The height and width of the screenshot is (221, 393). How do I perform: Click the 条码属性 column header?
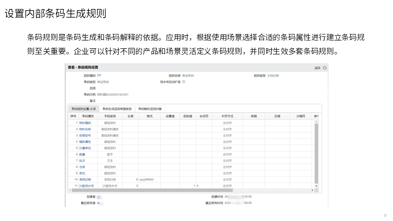click(x=88, y=116)
